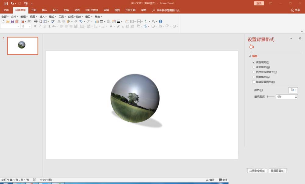Click the Format Painter brush icon
The image size is (305, 184).
tap(76, 21)
